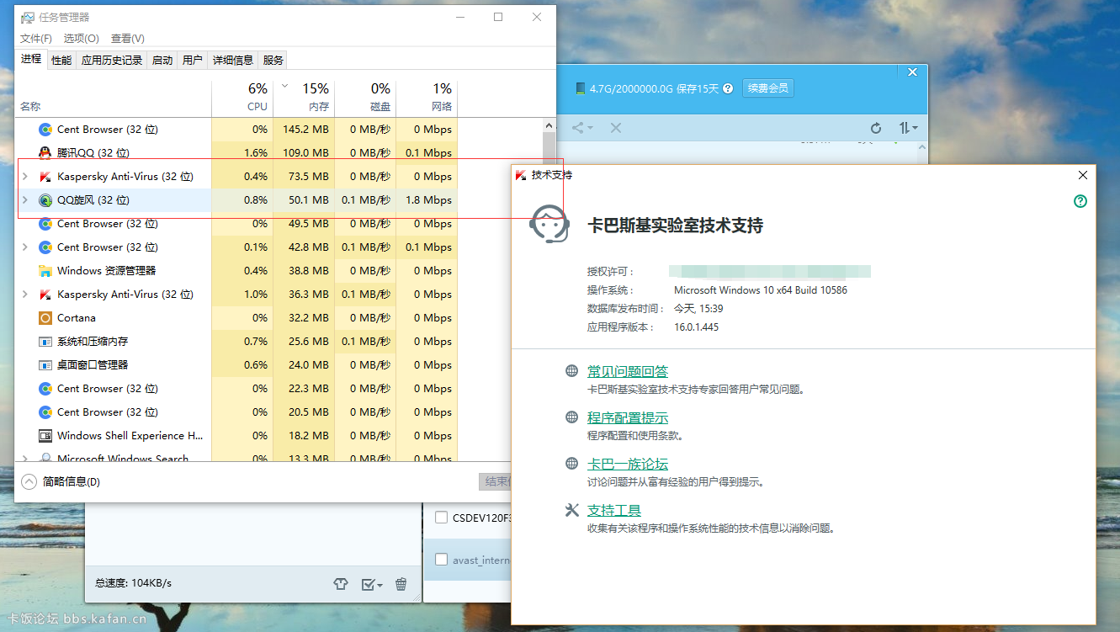1120x632 pixels.
Task: Expand the QQ旋风 process group
Action: pos(24,200)
